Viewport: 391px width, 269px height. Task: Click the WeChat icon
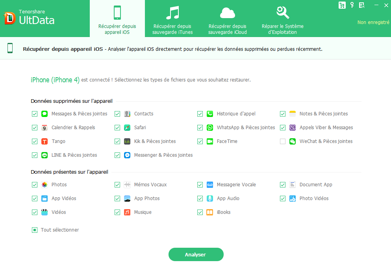[x=293, y=141]
